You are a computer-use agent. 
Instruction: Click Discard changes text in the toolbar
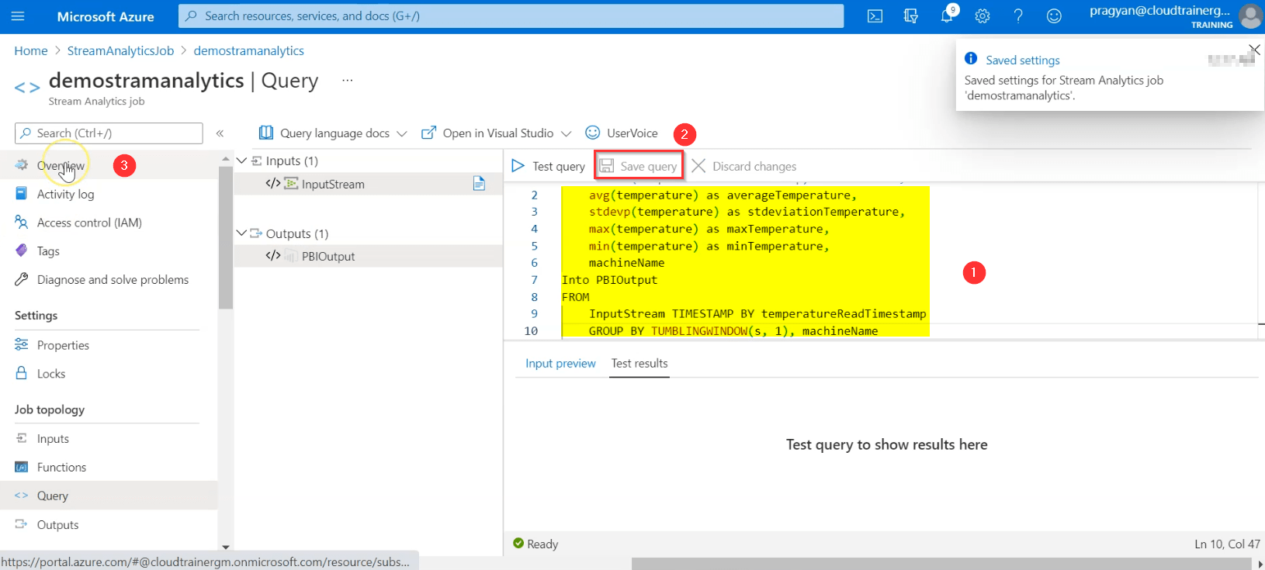tap(754, 166)
